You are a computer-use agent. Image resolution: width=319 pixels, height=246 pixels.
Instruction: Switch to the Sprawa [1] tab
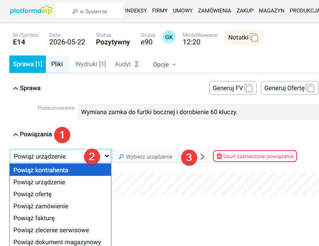pos(28,64)
